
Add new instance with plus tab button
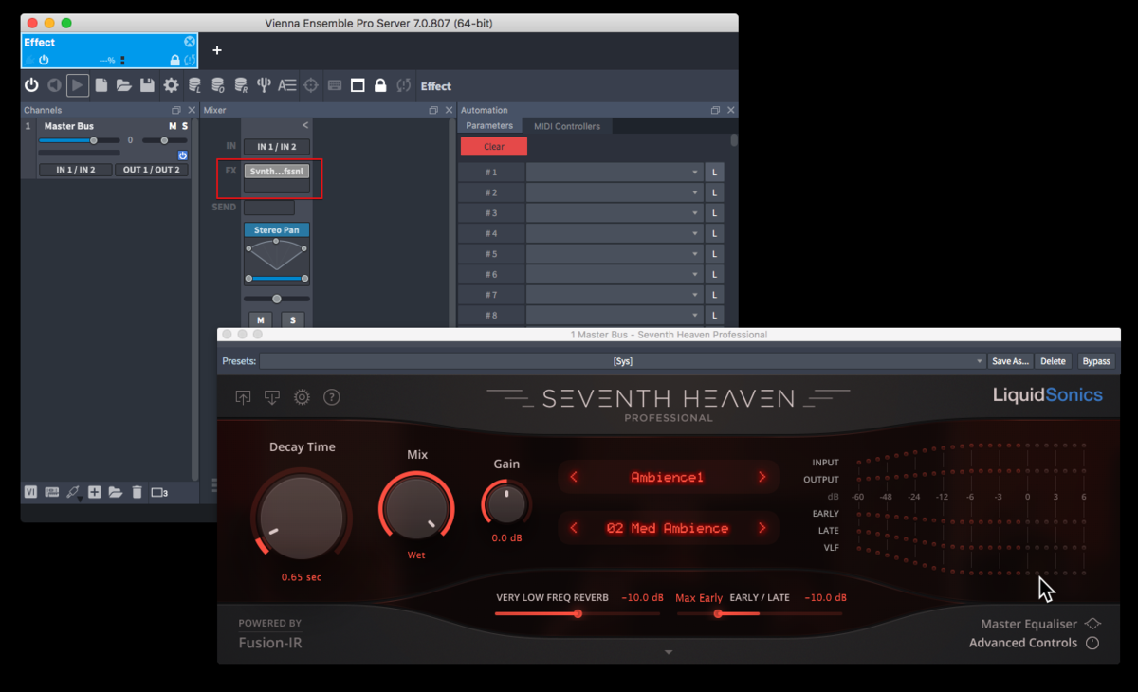click(x=217, y=50)
